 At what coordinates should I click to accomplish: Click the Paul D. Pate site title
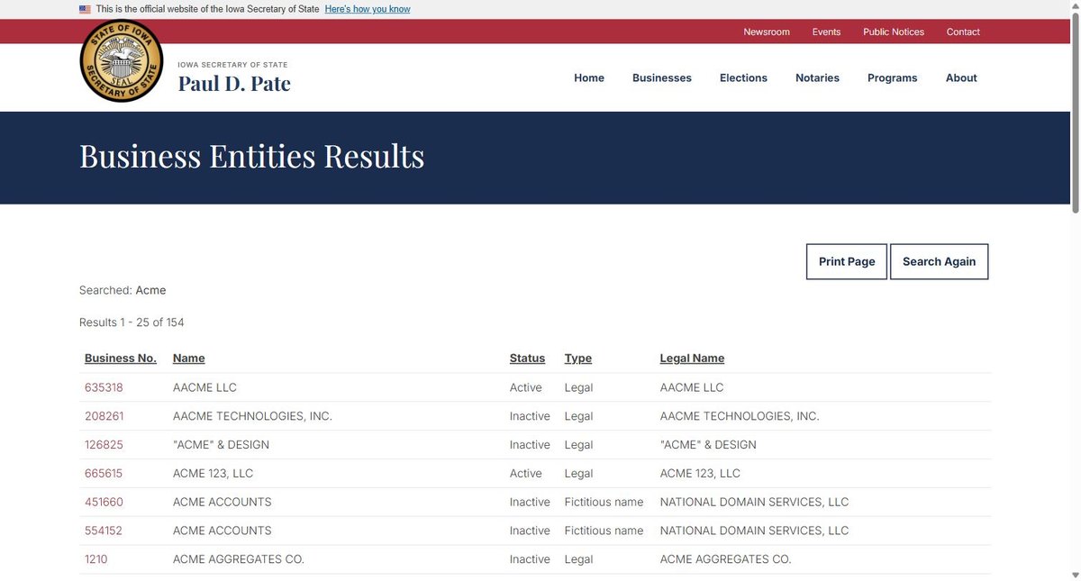pyautogui.click(x=234, y=84)
